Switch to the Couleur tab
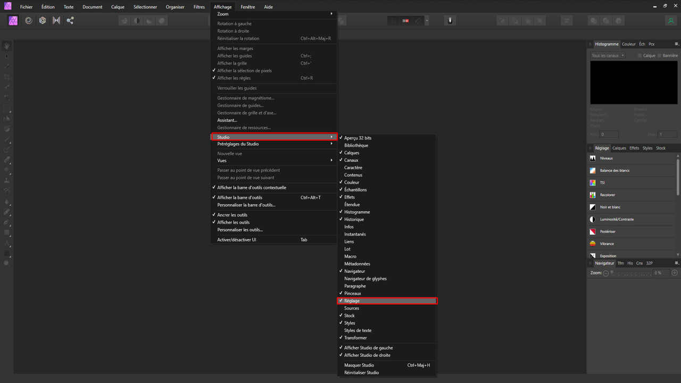Image resolution: width=681 pixels, height=383 pixels. tap(629, 44)
